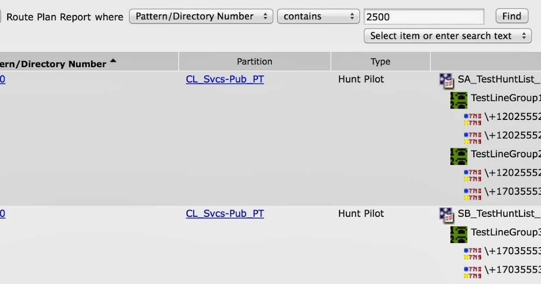Click the Type column header
Screen dimensions: 541x284
click(380, 61)
